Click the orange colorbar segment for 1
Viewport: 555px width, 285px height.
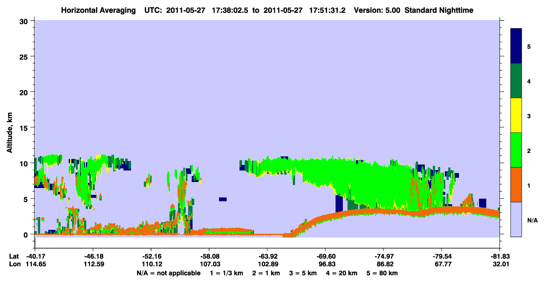516,185
